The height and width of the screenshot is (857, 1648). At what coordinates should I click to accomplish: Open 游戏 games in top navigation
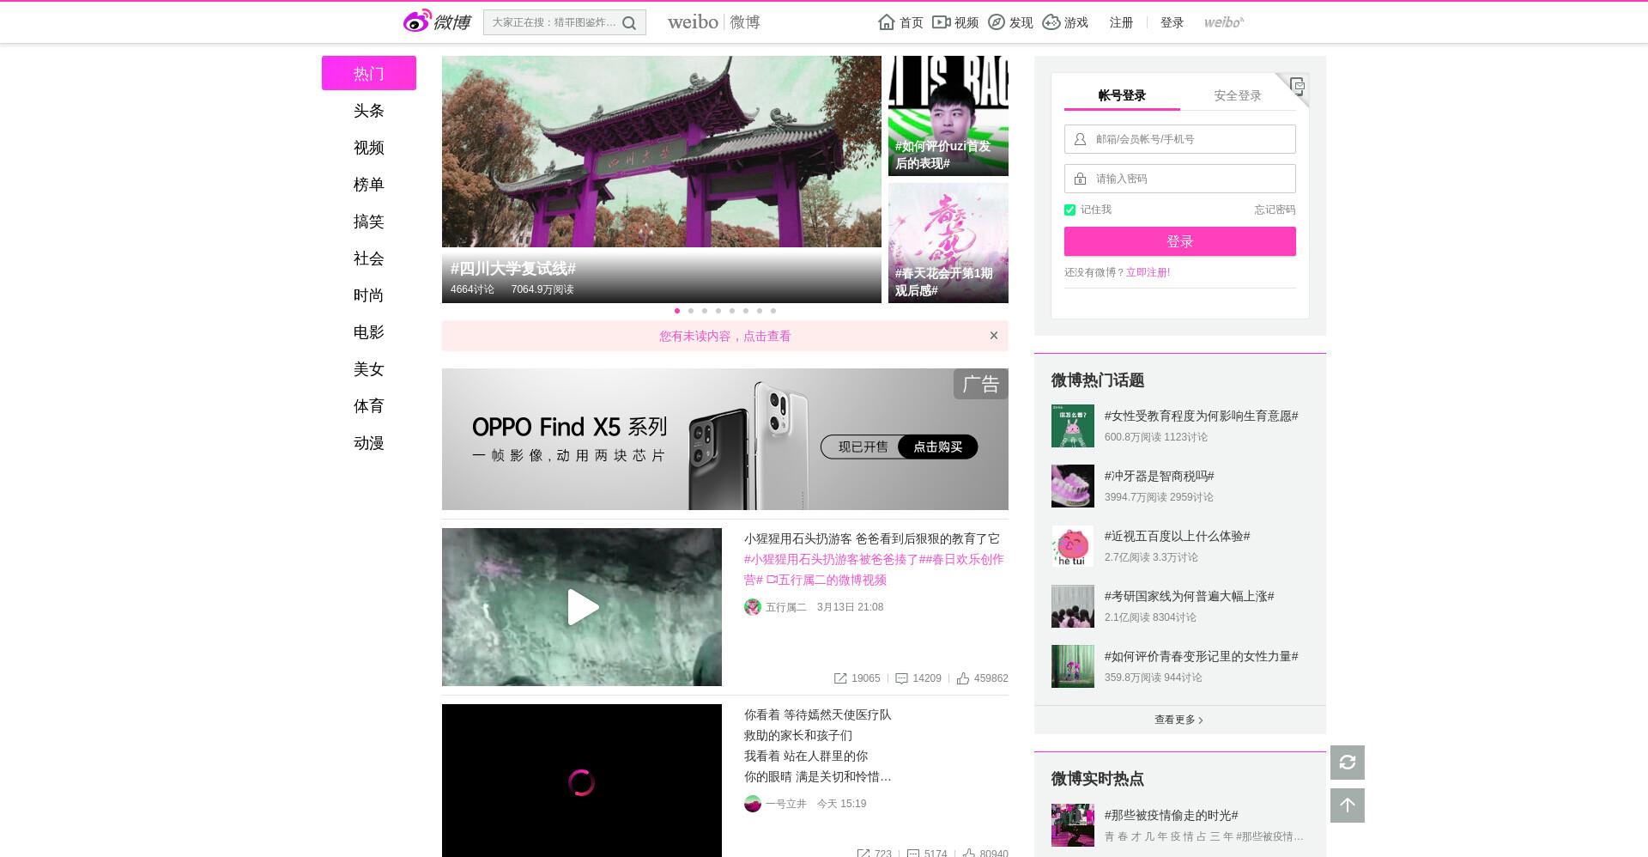coord(1065,22)
